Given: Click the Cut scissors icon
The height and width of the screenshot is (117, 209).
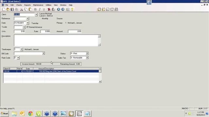Looking at the screenshot, I should point(22,9).
